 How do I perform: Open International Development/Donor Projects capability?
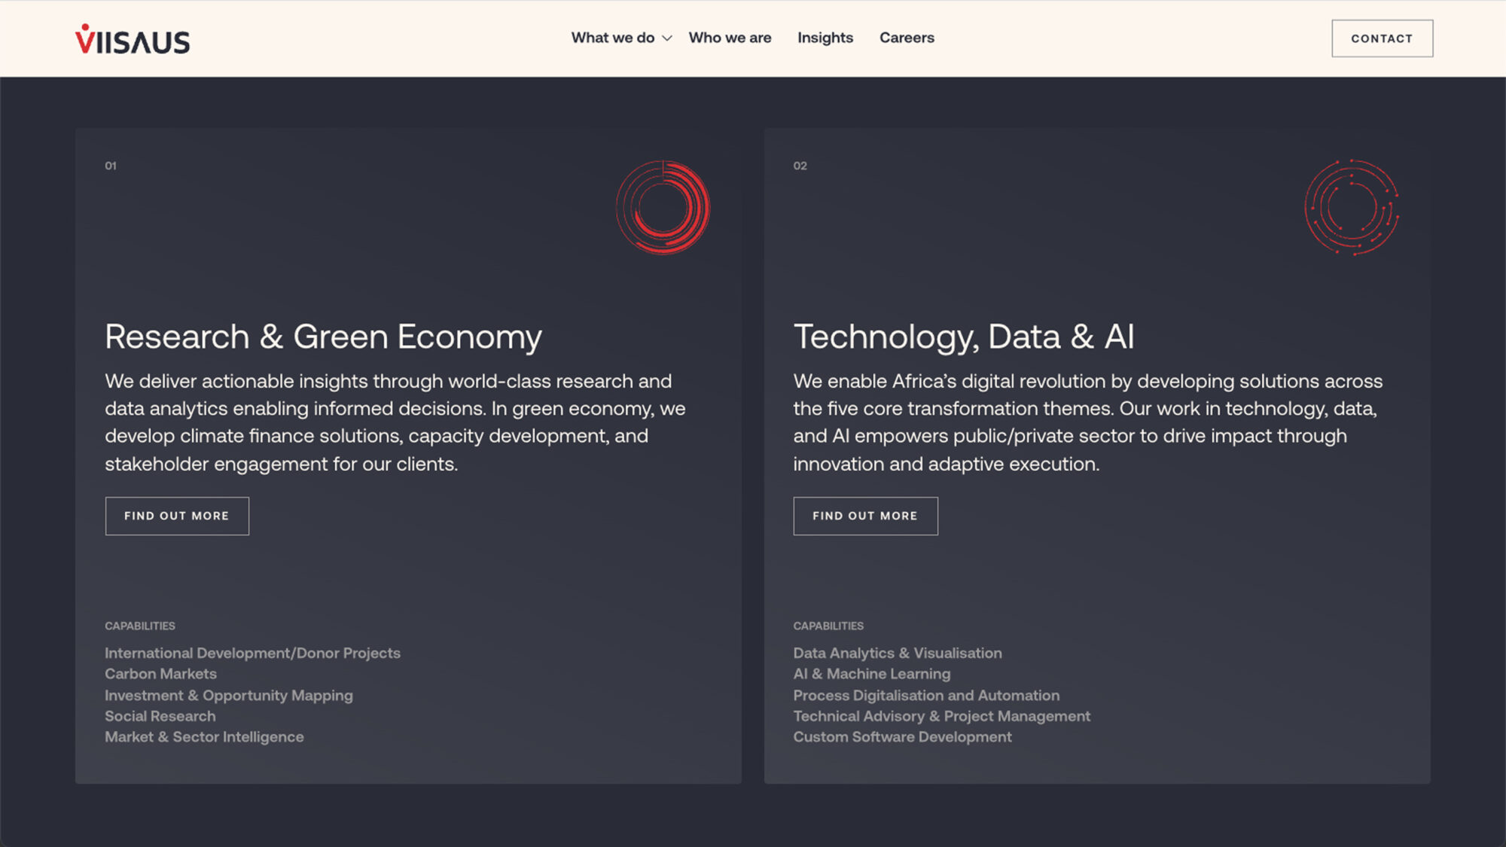pyautogui.click(x=252, y=653)
